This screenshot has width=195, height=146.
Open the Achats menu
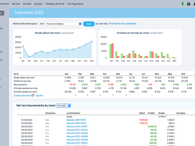[x=27, y=4]
